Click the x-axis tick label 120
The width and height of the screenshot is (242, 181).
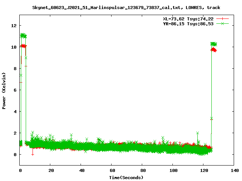[204, 170]
